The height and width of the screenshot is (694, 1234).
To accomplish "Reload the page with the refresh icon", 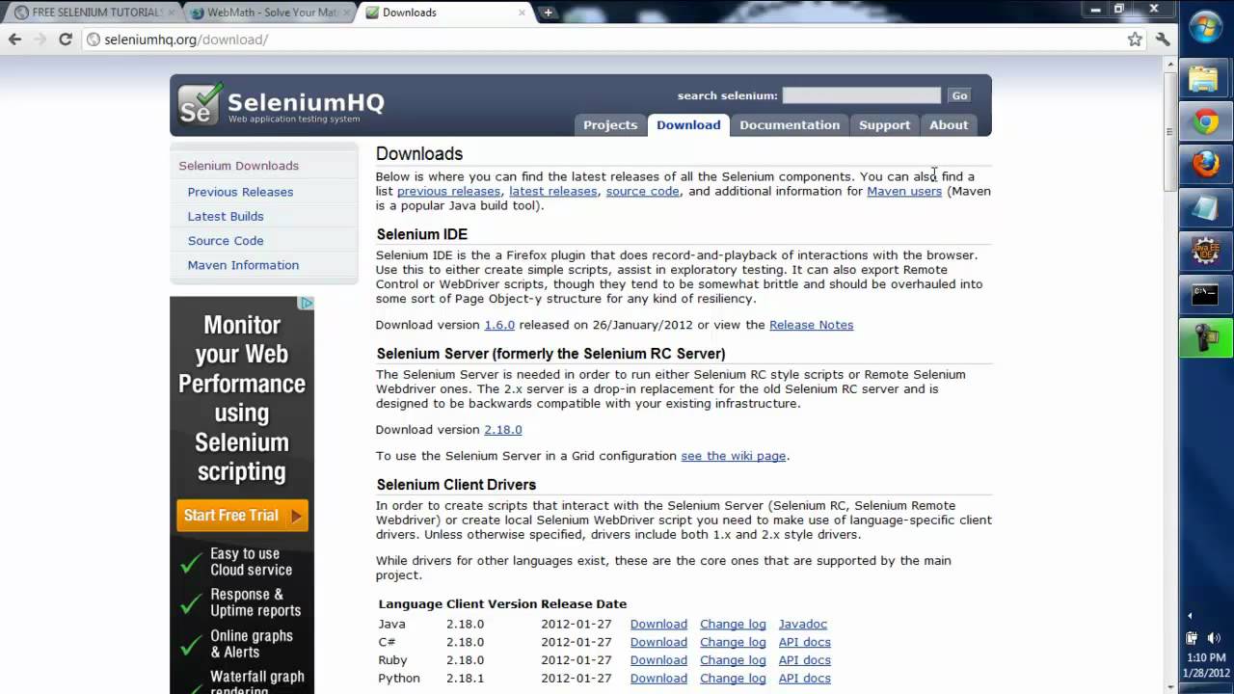I will (x=66, y=40).
